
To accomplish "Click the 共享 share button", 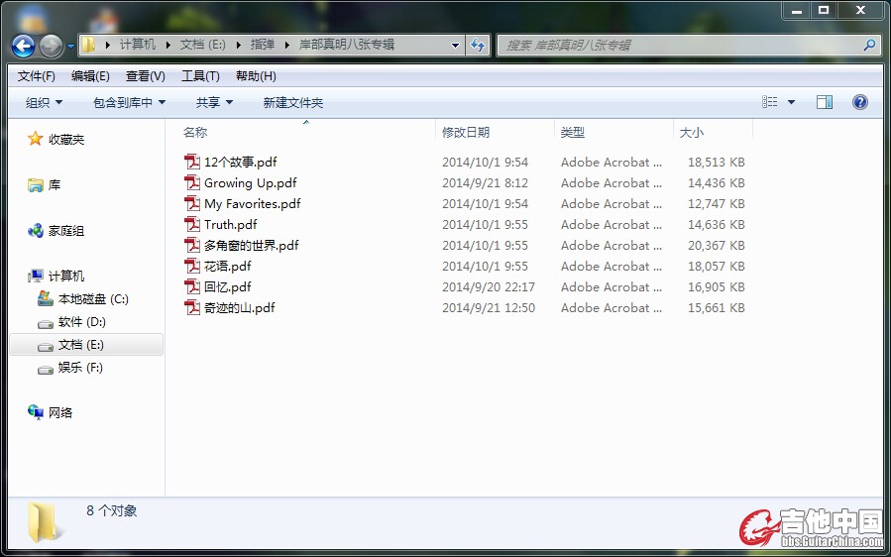I will 214,102.
